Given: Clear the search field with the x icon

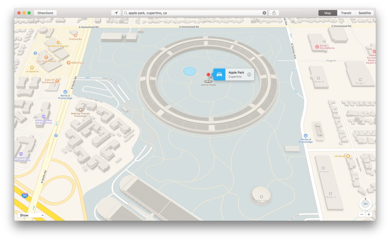Looking at the screenshot, I should coord(264,13).
